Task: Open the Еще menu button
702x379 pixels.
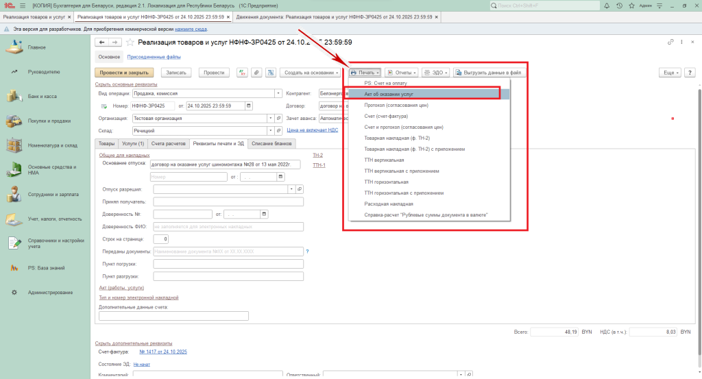Action: coord(668,72)
